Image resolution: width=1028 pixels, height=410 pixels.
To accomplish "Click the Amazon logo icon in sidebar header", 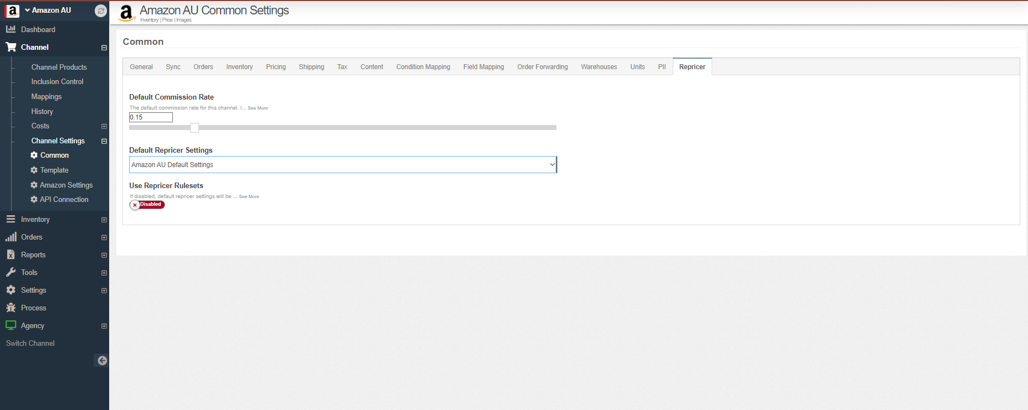I will [12, 11].
